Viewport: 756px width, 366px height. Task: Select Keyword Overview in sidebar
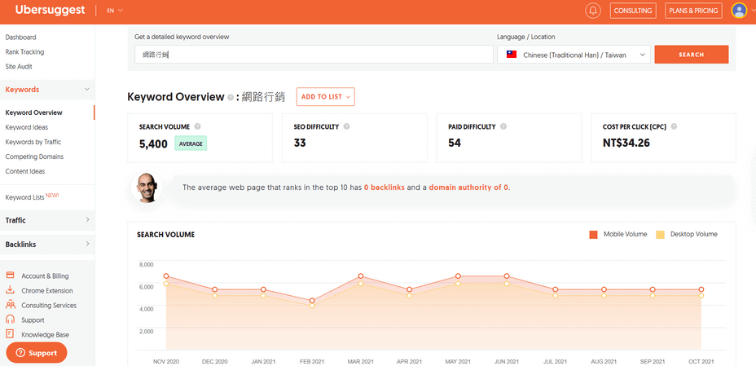tap(33, 112)
